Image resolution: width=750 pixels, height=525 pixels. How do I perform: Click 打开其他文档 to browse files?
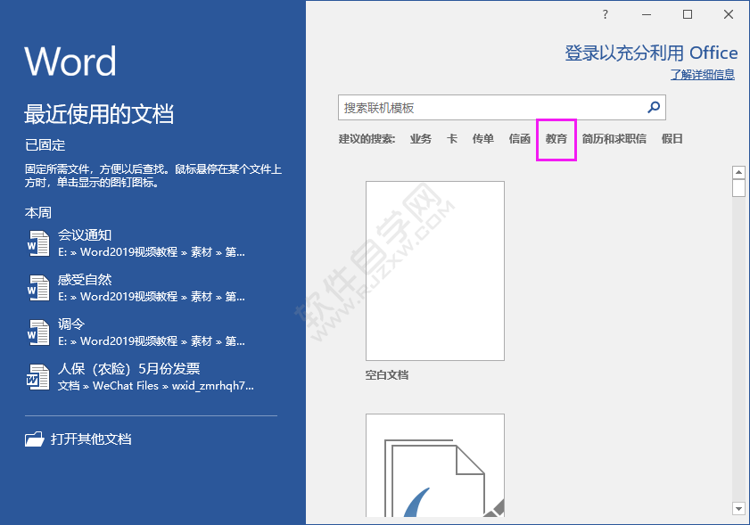tap(91, 439)
